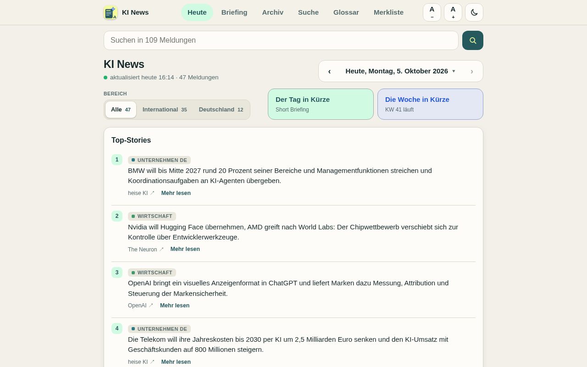Click the BMW headline text
This screenshot has height=367, width=587.
tap(280, 176)
